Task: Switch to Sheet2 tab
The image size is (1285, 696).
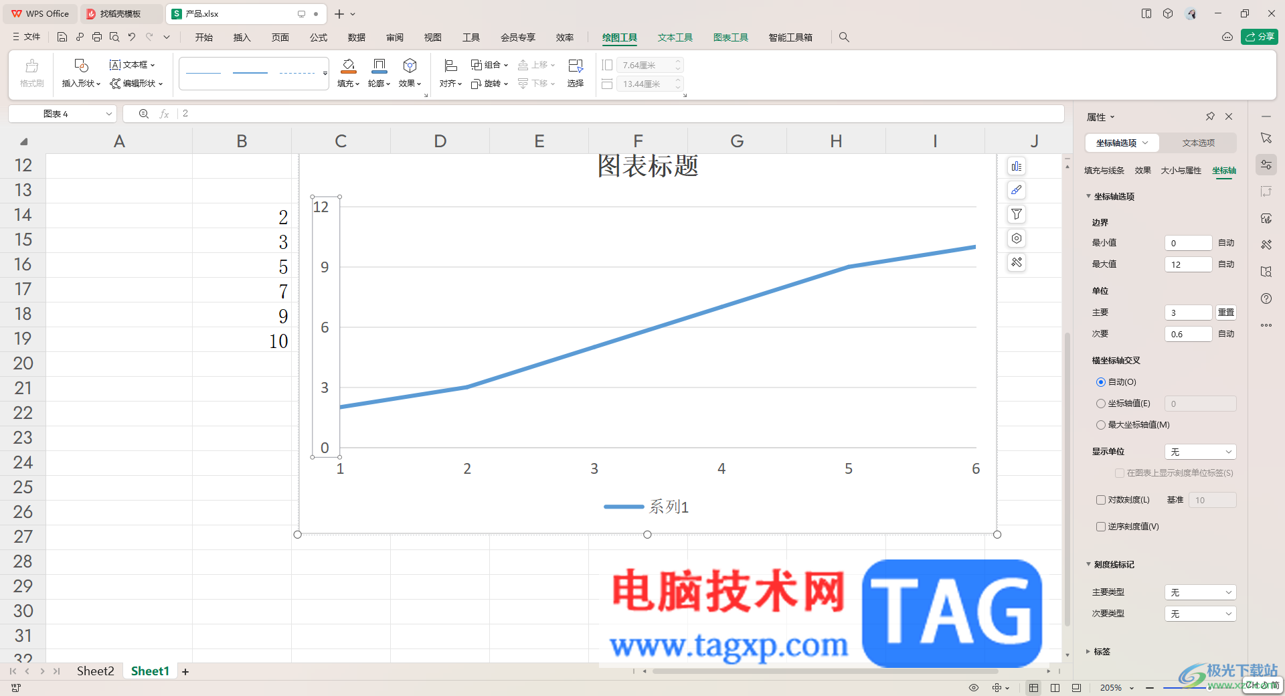Action: [x=95, y=671]
